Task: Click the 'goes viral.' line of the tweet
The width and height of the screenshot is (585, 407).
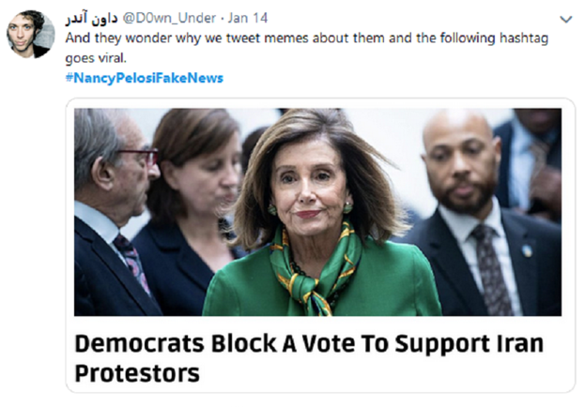Action: pos(96,58)
